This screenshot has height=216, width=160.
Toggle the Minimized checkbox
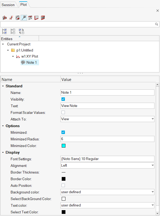pos(63,132)
